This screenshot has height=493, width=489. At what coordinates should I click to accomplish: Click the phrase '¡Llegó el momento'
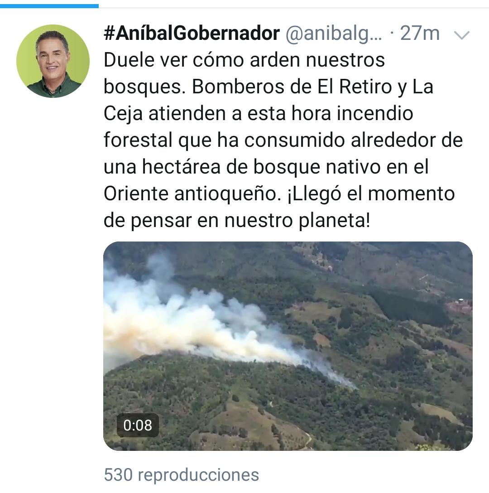(371, 194)
